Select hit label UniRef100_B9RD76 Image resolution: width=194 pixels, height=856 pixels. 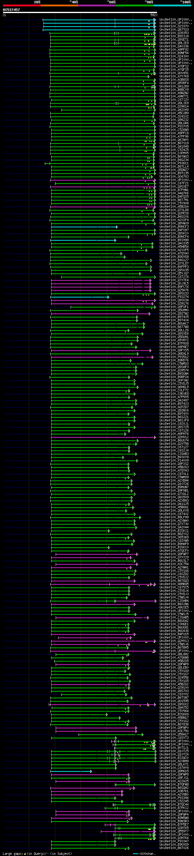pos(174,360)
